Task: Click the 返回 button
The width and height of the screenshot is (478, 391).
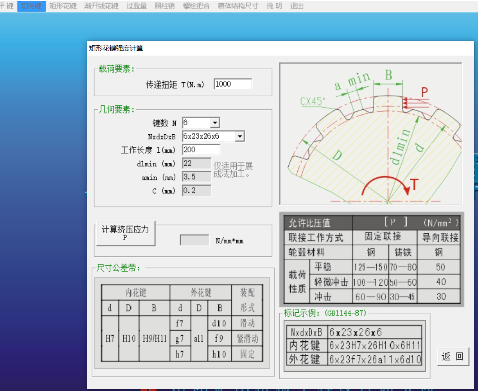Action: (x=453, y=357)
